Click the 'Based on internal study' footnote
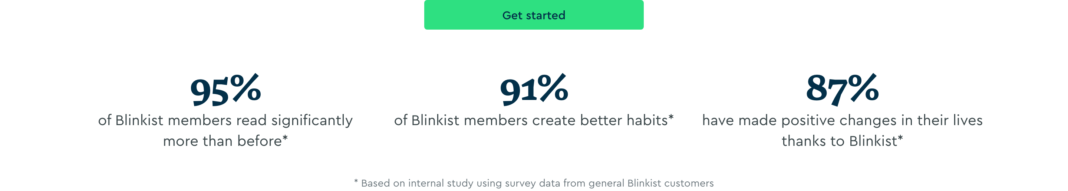Screen dimensions: 1068x191 coord(534,183)
